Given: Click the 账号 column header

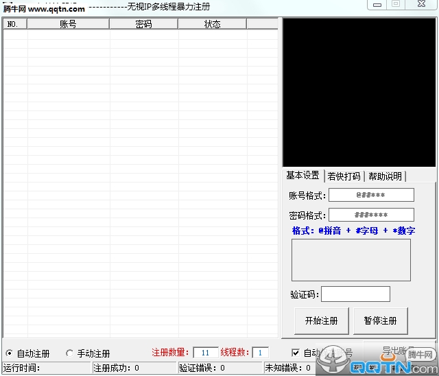Looking at the screenshot, I should [68, 24].
